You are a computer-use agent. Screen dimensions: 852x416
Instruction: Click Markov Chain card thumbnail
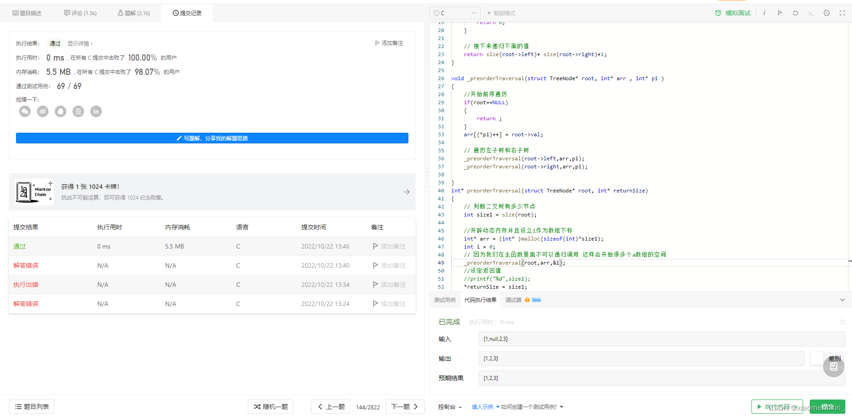pyautogui.click(x=34, y=192)
